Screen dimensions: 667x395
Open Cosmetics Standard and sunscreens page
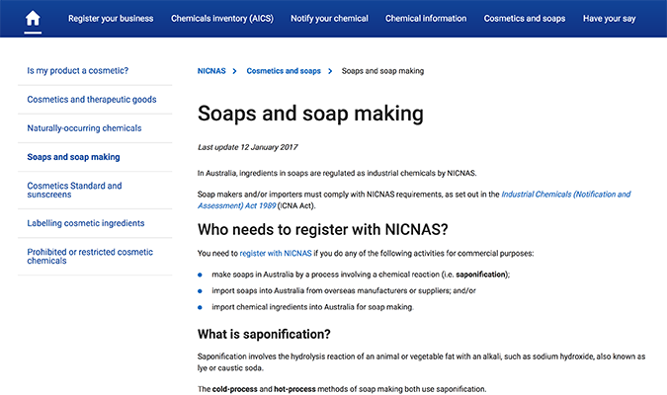coord(74,191)
